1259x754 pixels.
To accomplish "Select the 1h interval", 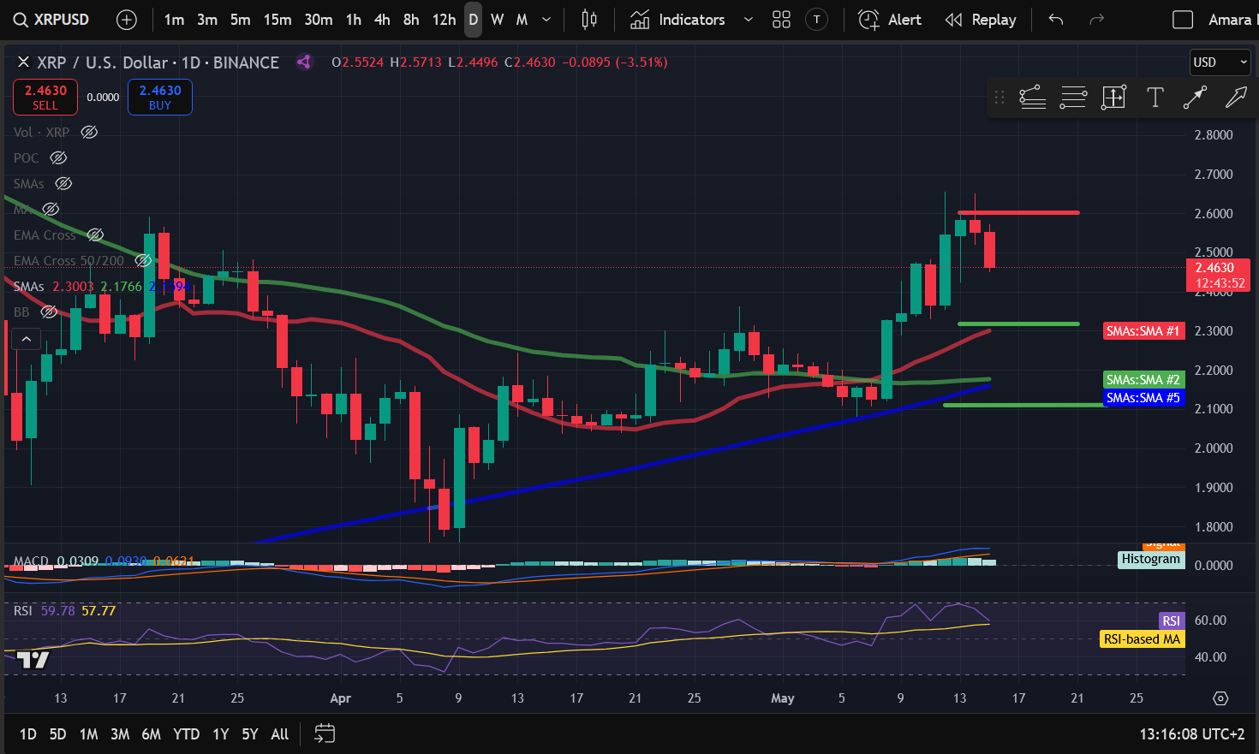I will pos(354,20).
